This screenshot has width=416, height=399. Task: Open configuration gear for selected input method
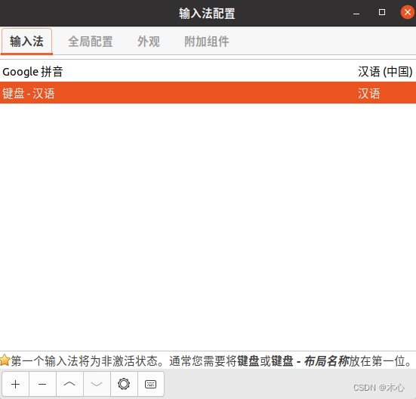coord(124,384)
